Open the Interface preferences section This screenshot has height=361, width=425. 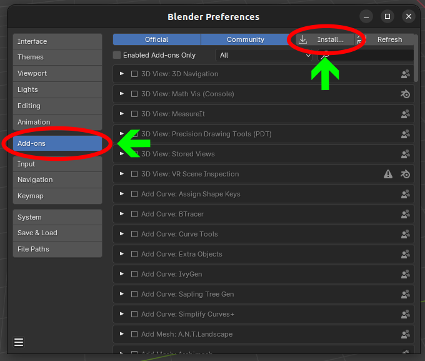57,41
